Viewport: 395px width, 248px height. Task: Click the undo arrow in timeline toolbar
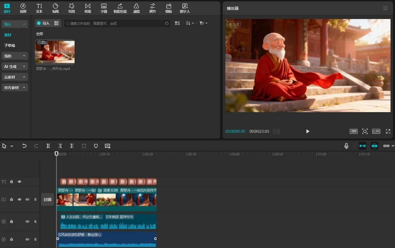coord(24,146)
